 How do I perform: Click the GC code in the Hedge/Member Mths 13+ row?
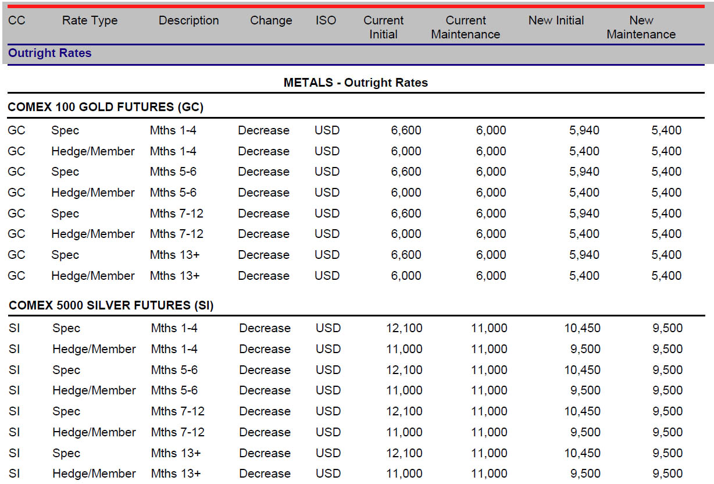click(x=16, y=276)
